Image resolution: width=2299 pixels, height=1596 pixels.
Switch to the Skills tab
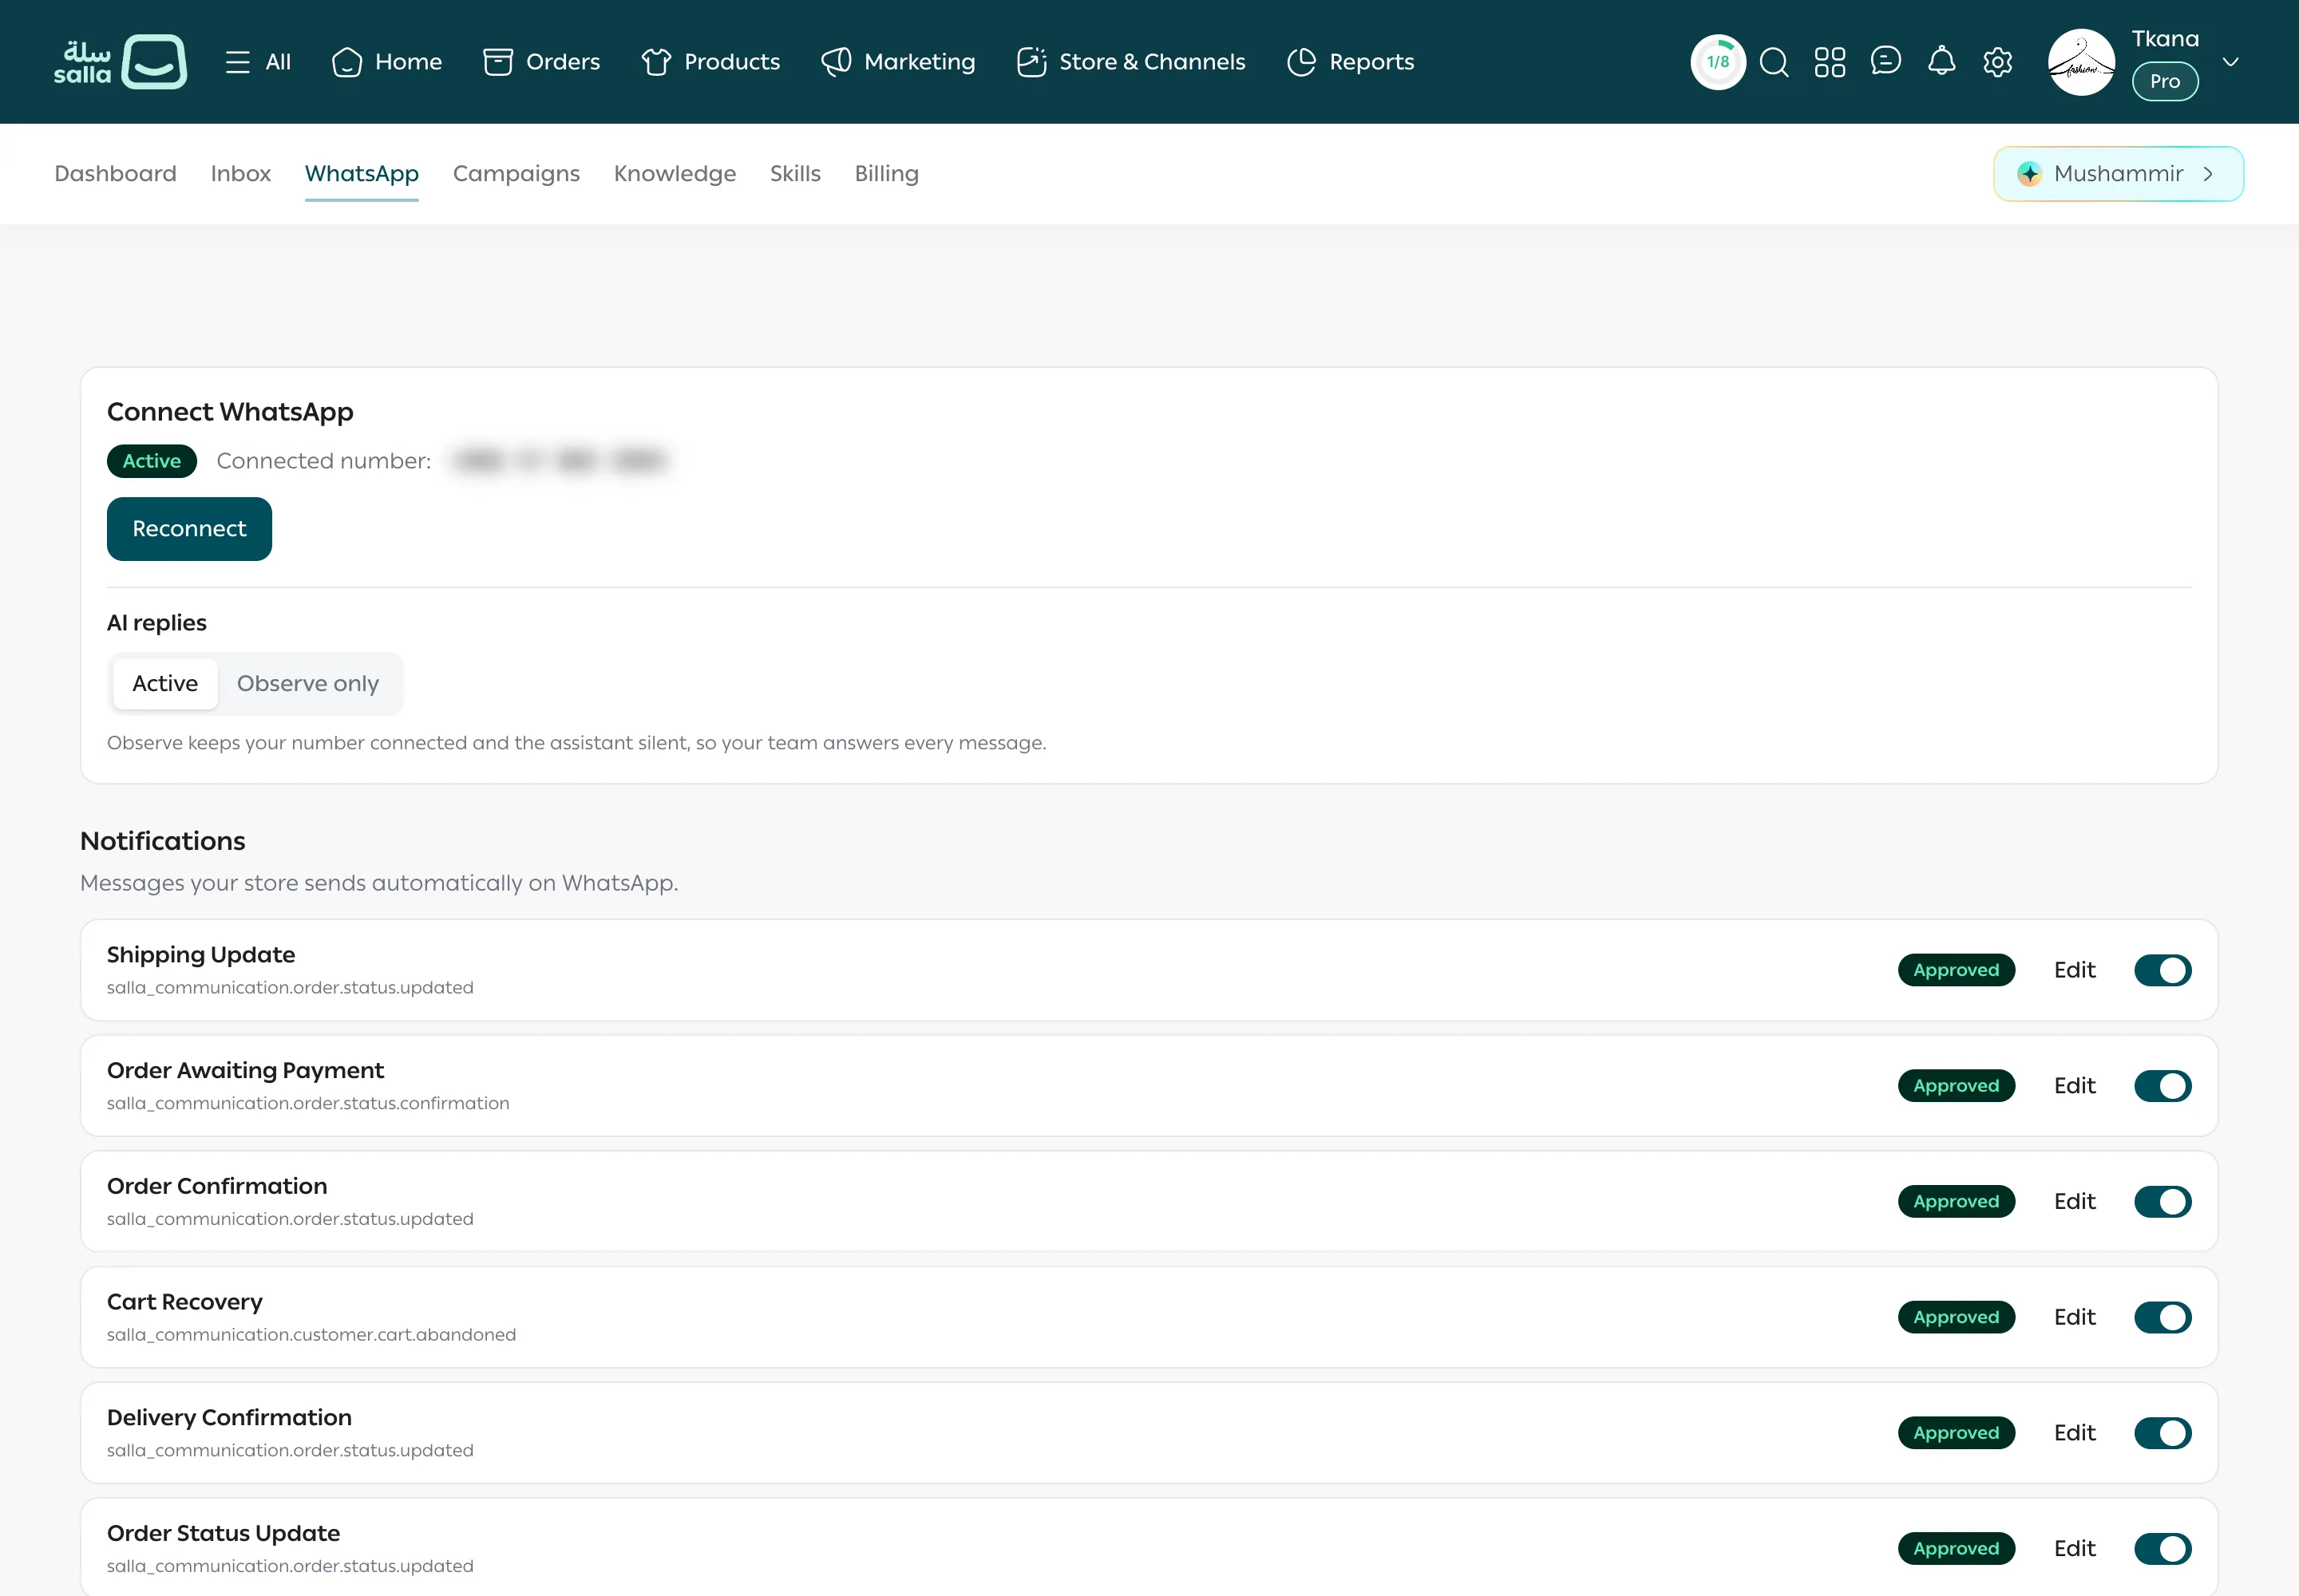pyautogui.click(x=795, y=174)
